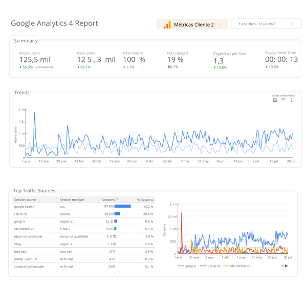307x307 pixels.
Task: Click the Sessions sort descending arrow
Action: [x=117, y=200]
